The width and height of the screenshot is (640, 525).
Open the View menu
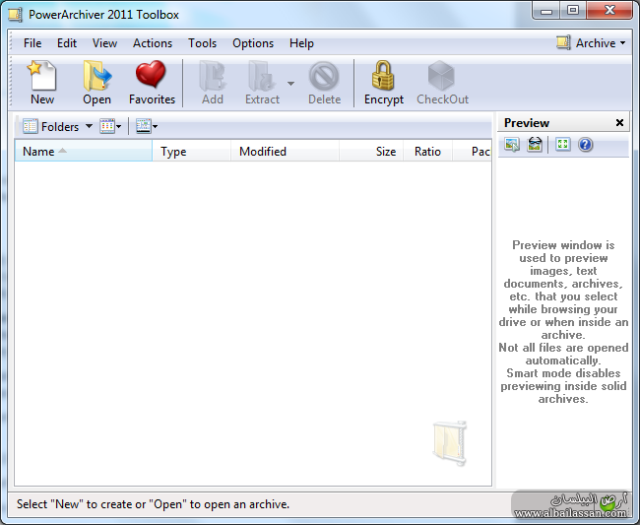click(104, 43)
